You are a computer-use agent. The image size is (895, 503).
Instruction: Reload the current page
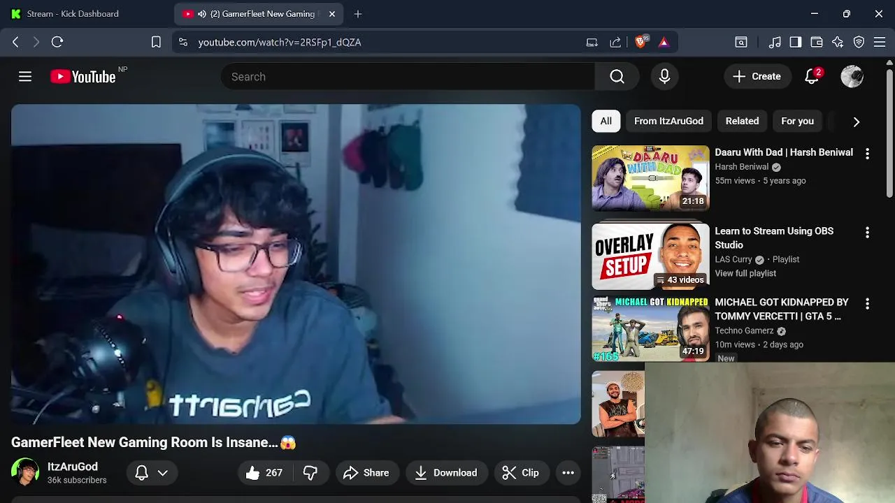(57, 42)
